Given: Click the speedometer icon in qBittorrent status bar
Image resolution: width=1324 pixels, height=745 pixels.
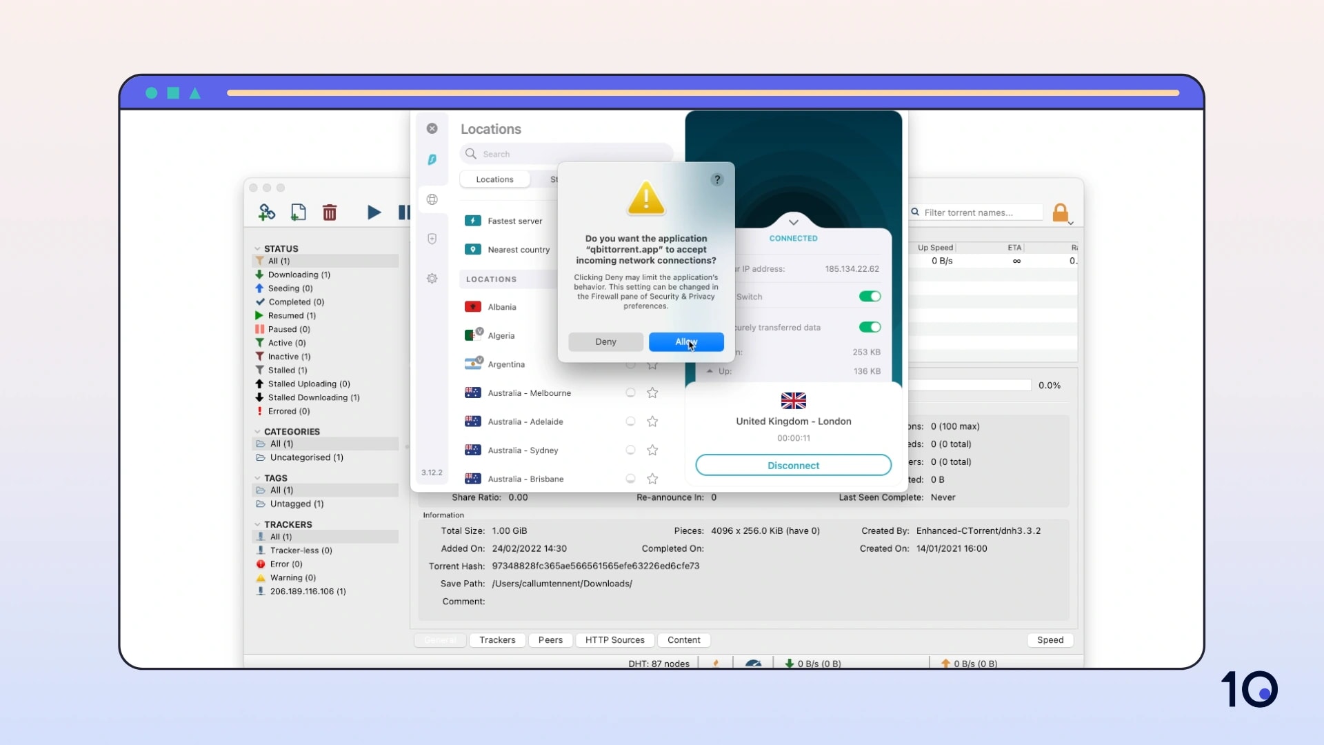Looking at the screenshot, I should point(753,664).
